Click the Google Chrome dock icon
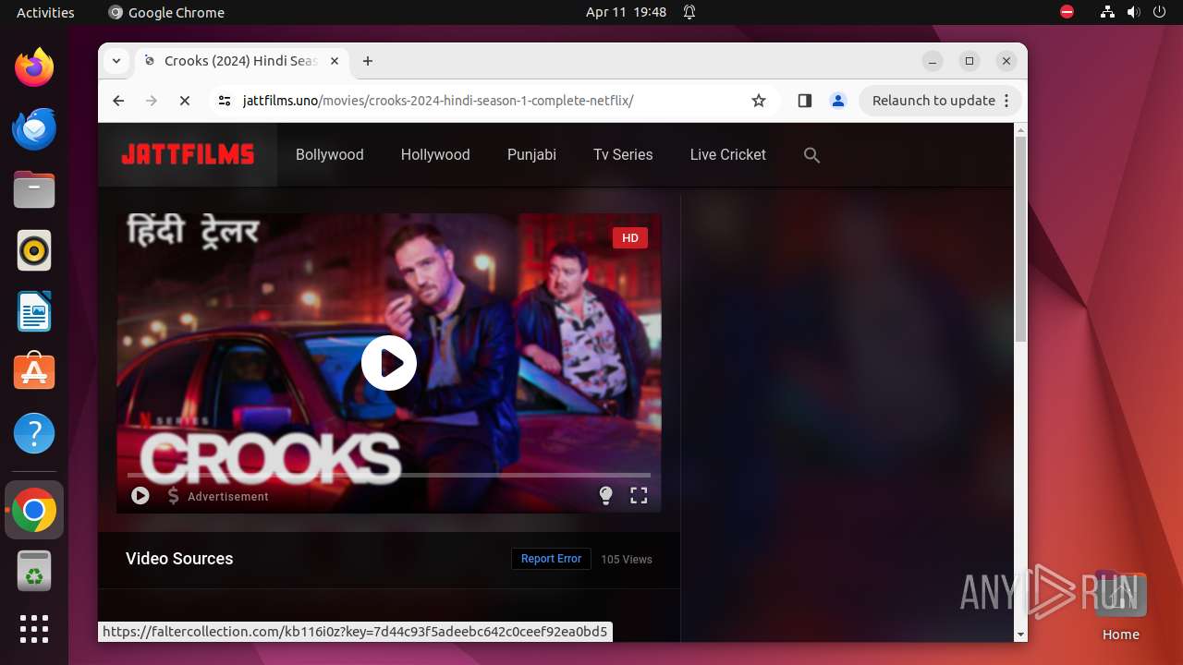The image size is (1183, 665). tap(34, 510)
